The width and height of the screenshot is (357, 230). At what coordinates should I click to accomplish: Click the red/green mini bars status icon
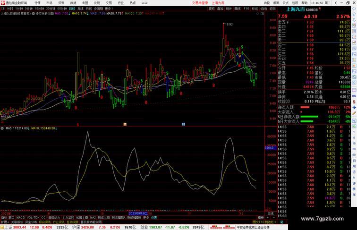pos(222,227)
